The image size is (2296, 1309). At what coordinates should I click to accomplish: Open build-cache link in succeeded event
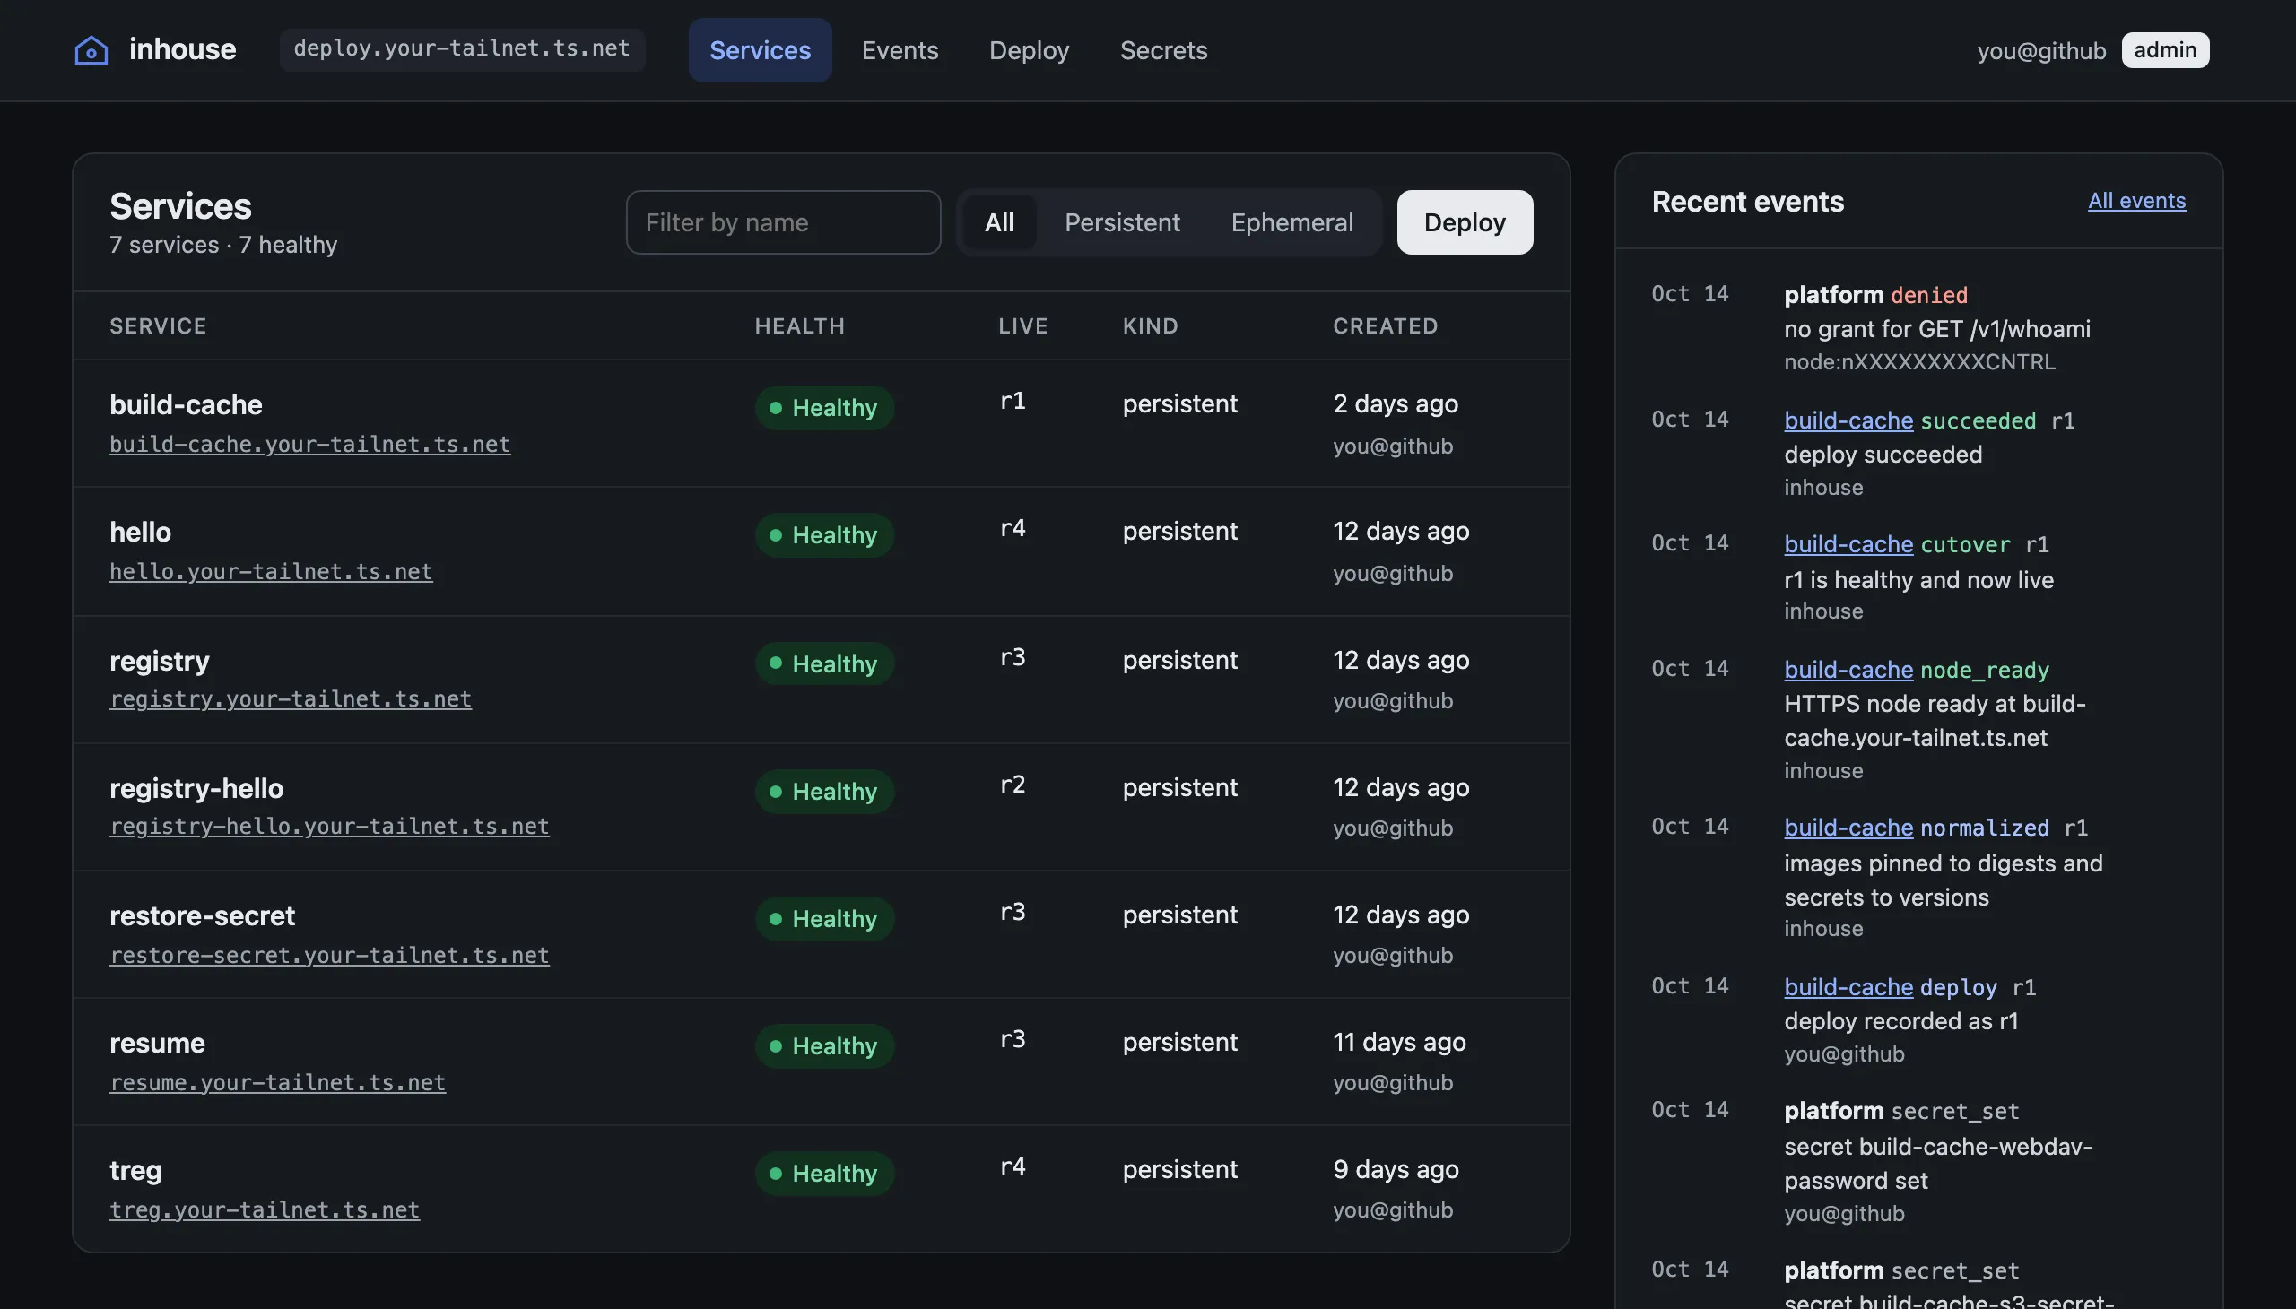coord(1848,420)
